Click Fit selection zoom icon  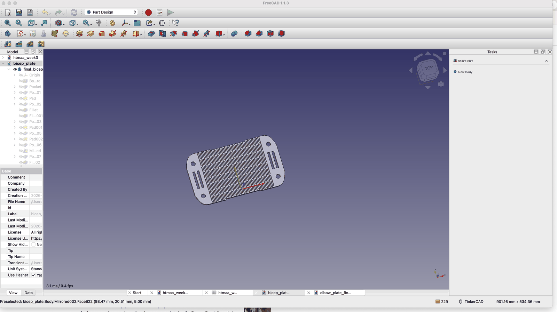pyautogui.click(x=19, y=23)
